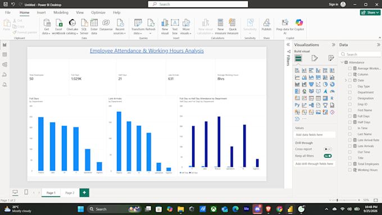Select the line chart visualization
This screenshot has height=215, width=382.
[297, 77]
